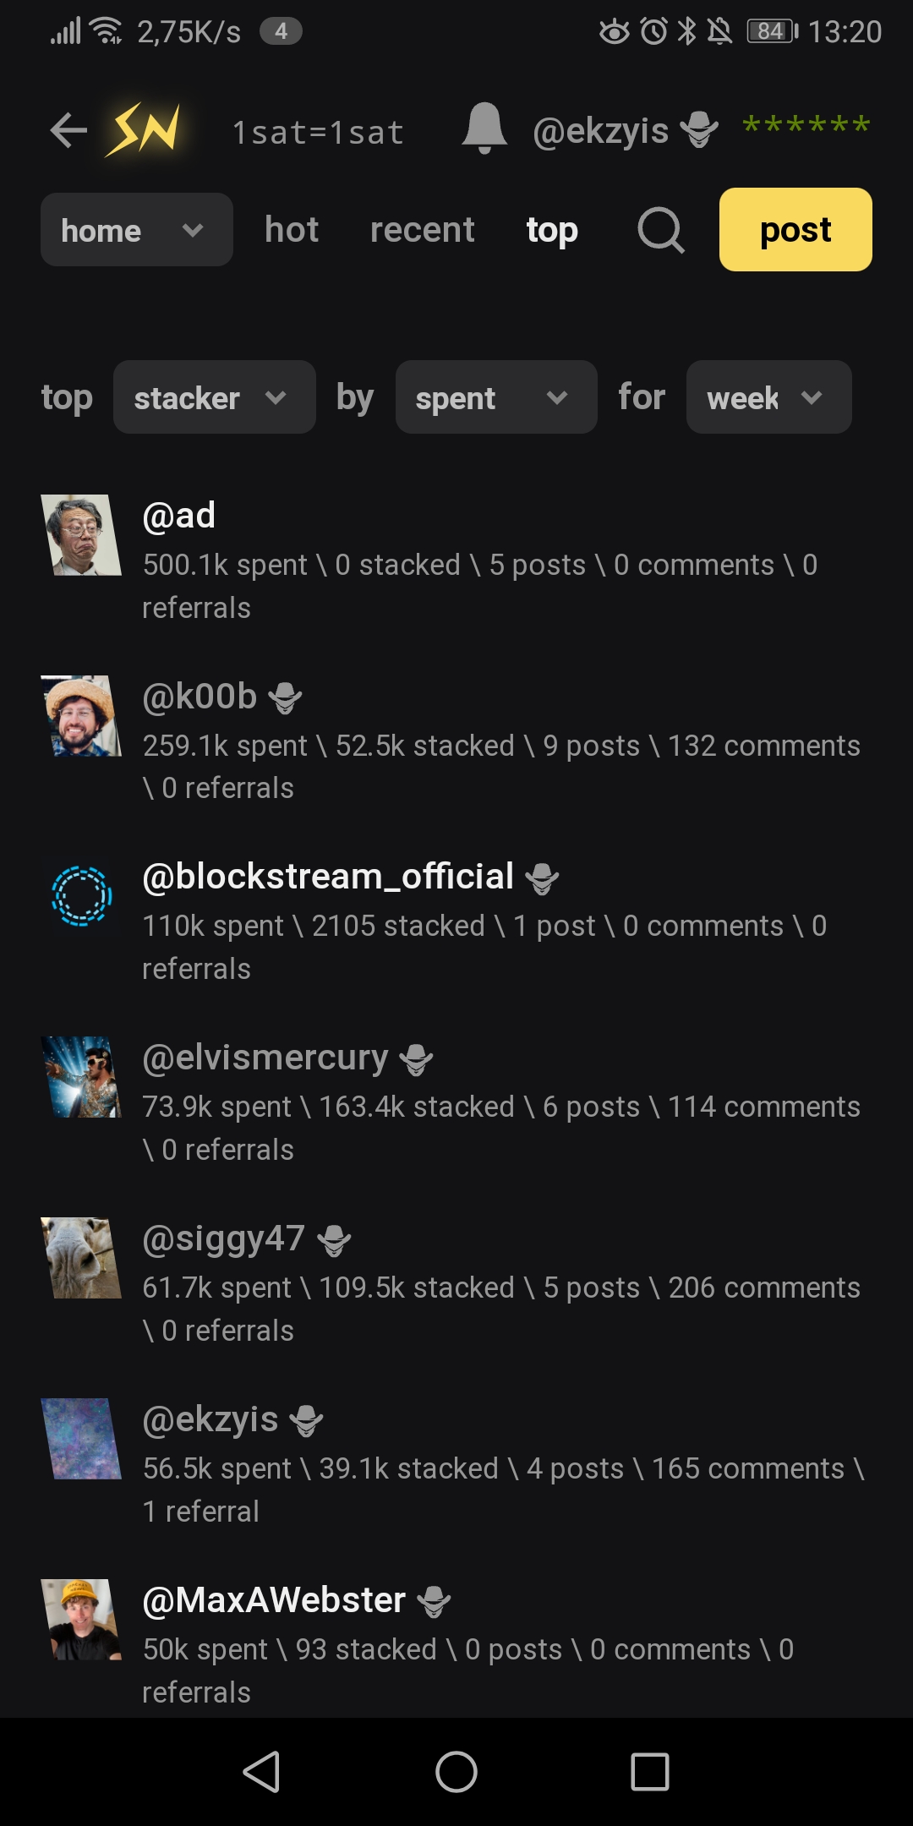Switch to the recent tab
Screen dimensions: 913x1826
[x=422, y=230]
